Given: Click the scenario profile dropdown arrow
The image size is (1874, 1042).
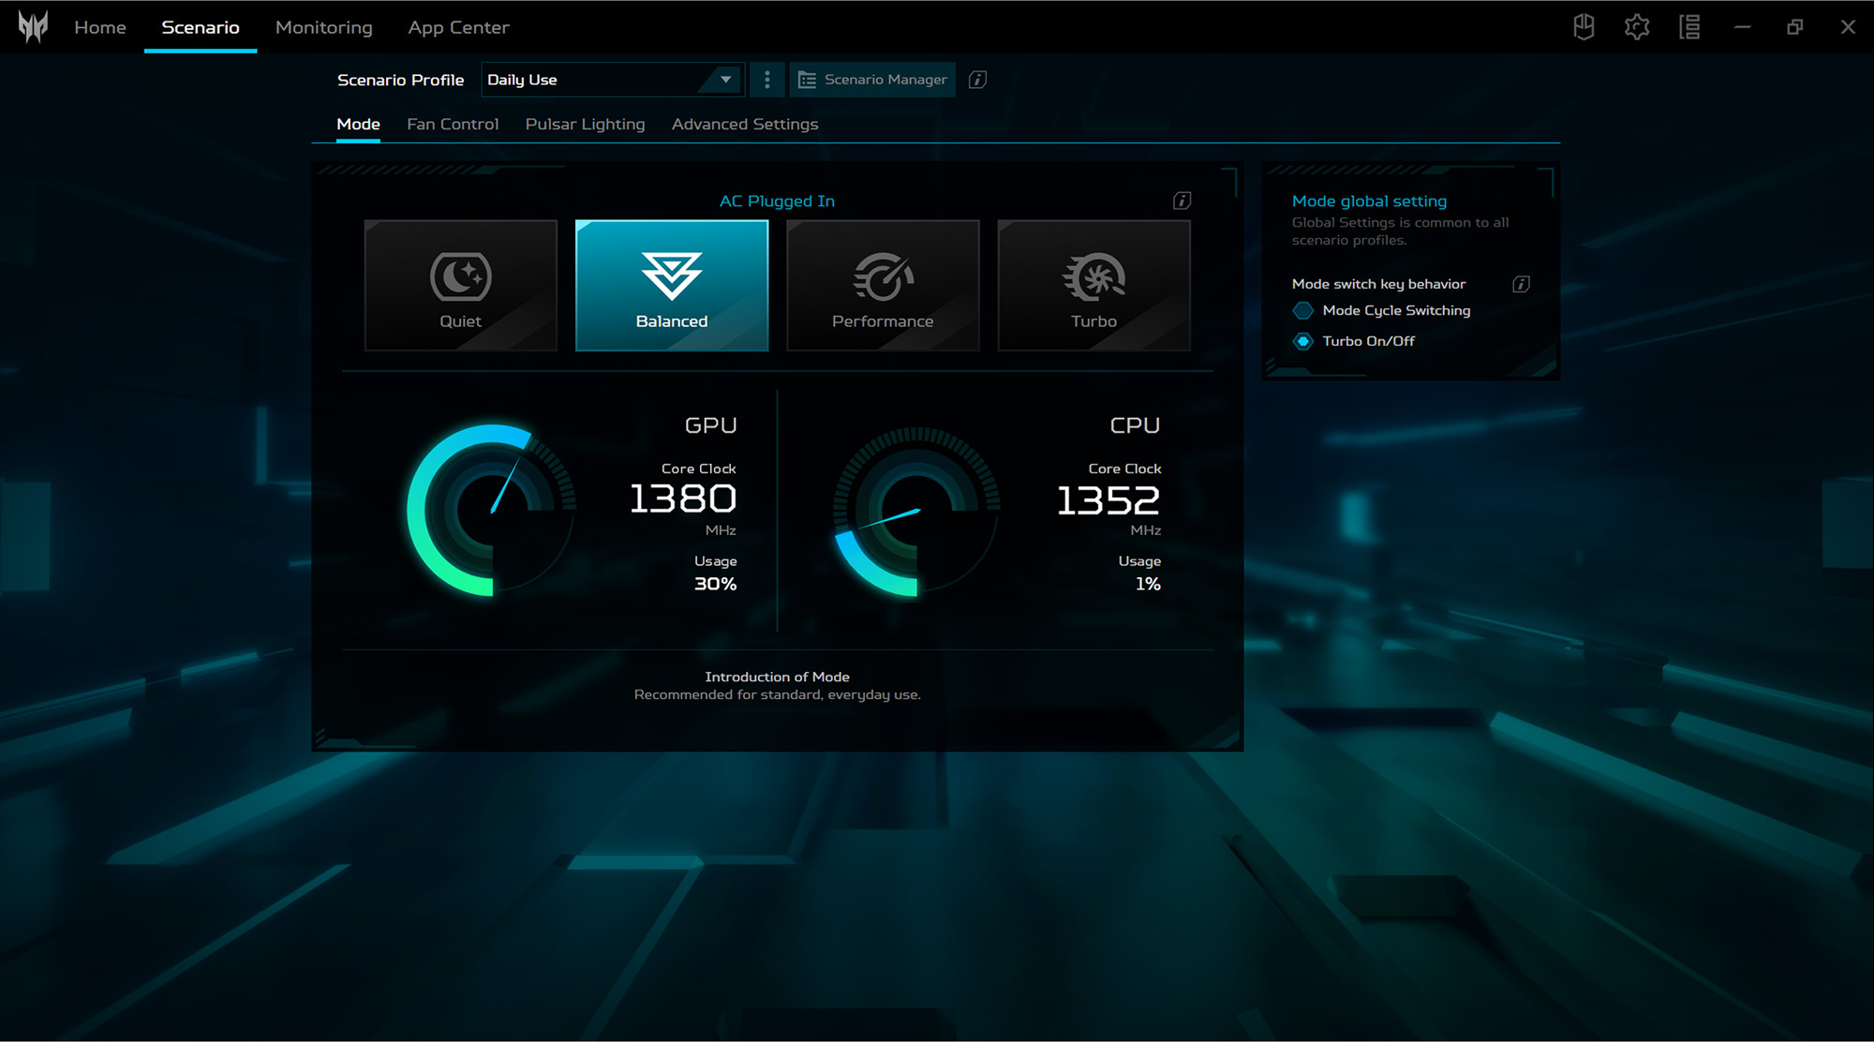Looking at the screenshot, I should (725, 80).
